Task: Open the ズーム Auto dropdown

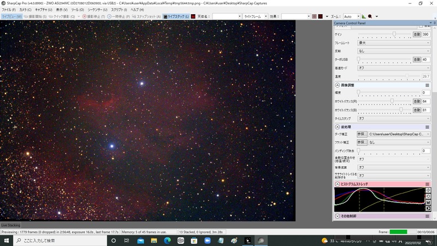Action: 352,16
